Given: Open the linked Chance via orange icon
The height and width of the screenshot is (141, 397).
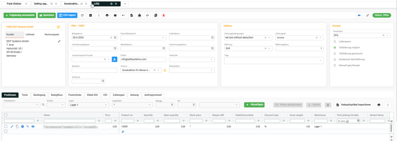Looking at the screenshot, I should click(x=165, y=70).
